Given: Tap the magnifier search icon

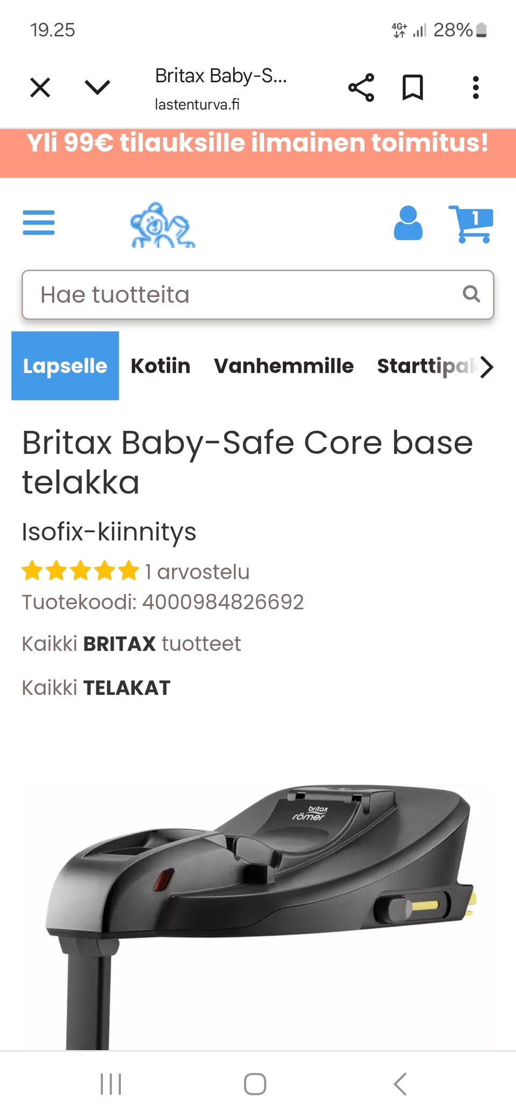Looking at the screenshot, I should click(471, 294).
